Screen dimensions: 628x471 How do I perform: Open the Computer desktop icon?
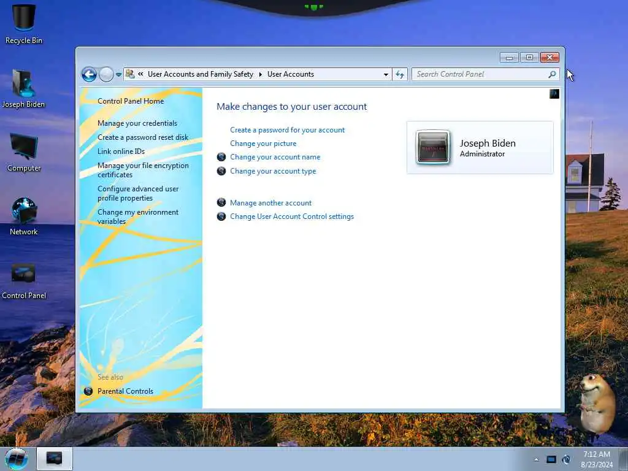(x=24, y=152)
